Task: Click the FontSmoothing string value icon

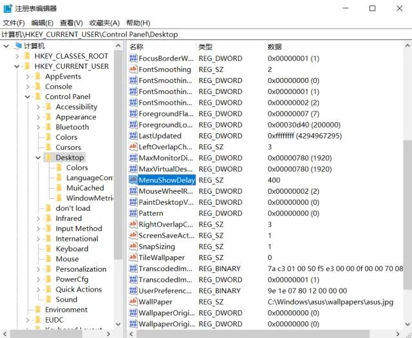Action: 133,69
